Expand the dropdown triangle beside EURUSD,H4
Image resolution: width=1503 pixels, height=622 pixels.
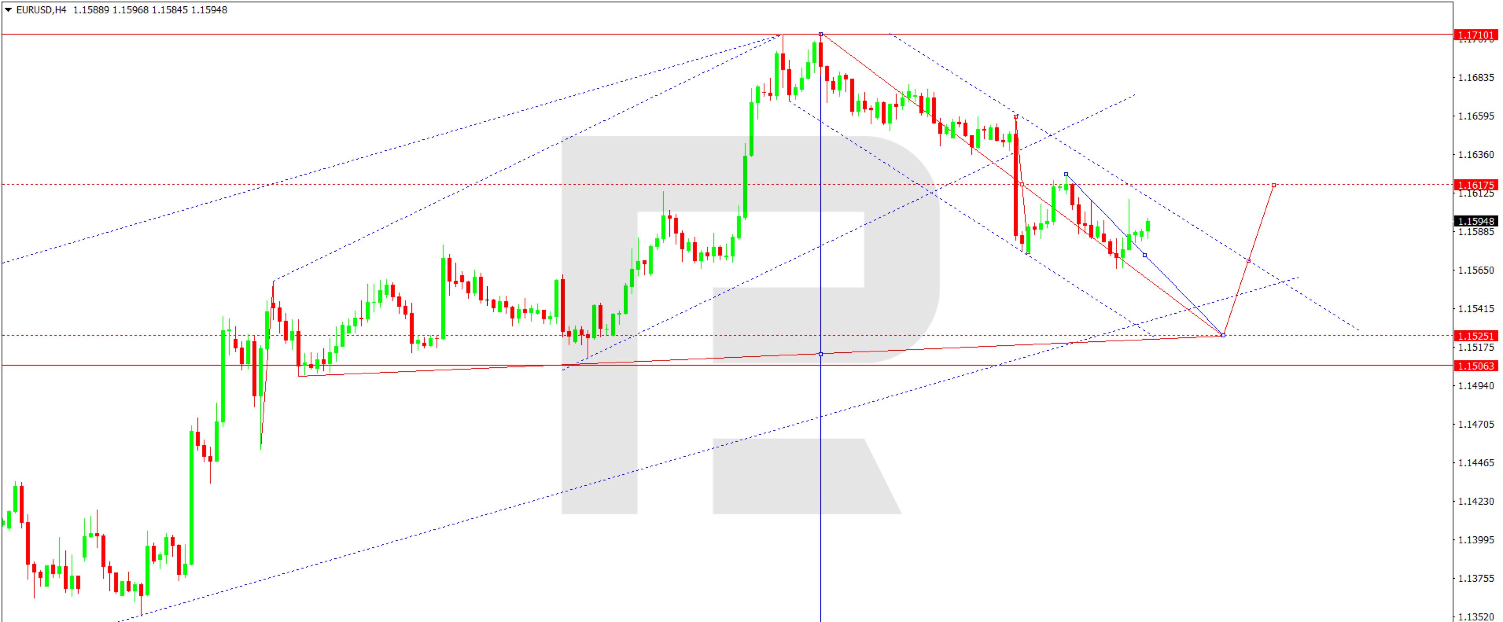click(8, 10)
